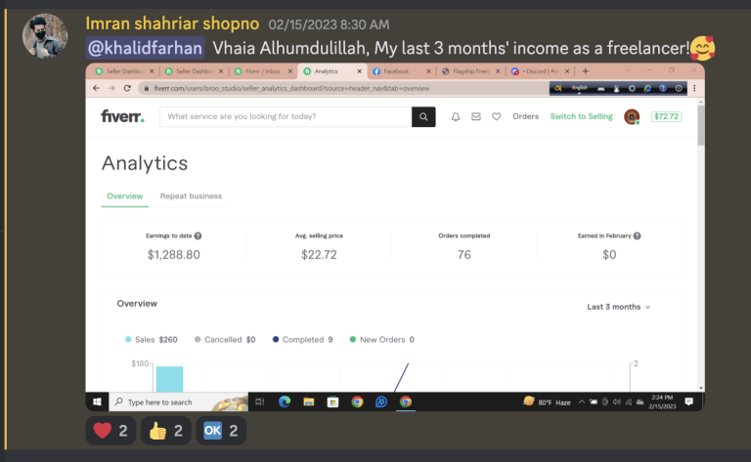Show hidden system tray icons chevron
Image resolution: width=751 pixels, height=462 pixels.
coord(582,401)
